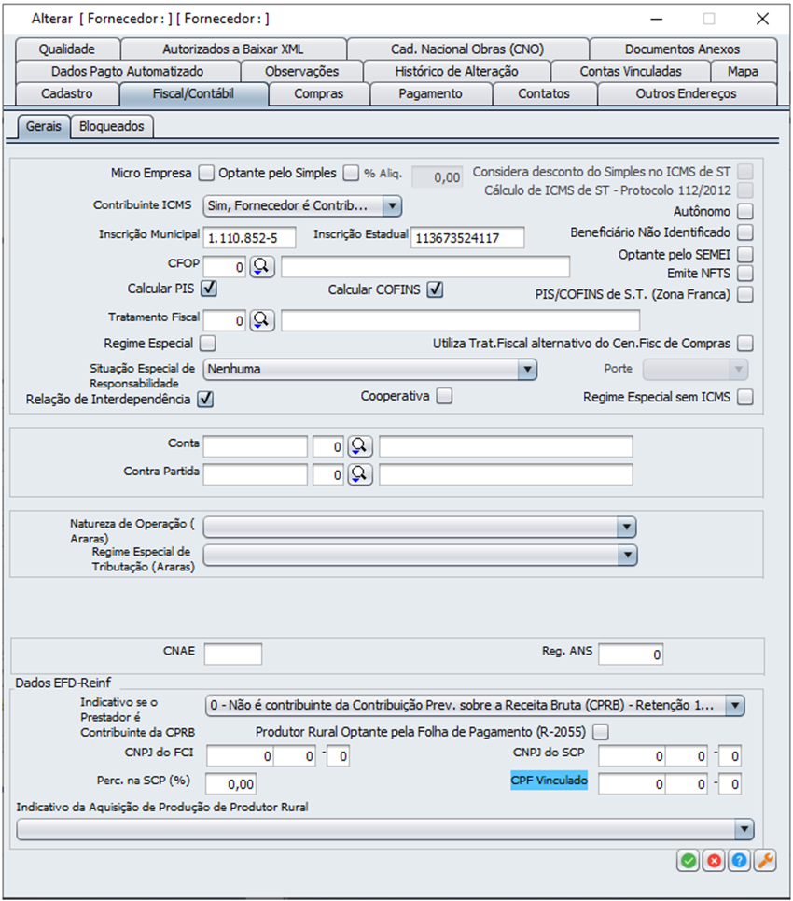The width and height of the screenshot is (793, 901).
Task: Toggle PIS/COFINS de S.T. (Zona Franca)
Action: 745,294
